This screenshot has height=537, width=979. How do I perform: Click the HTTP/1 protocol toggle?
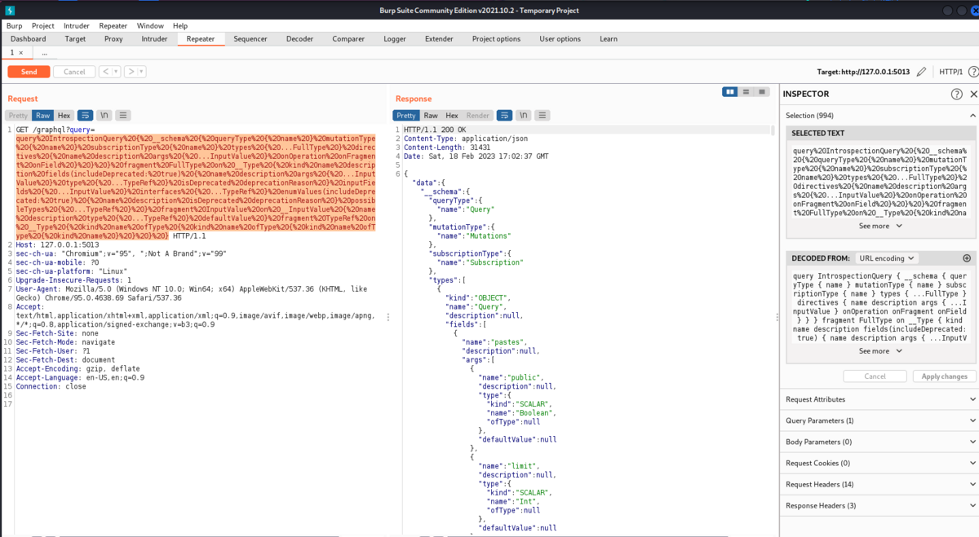(x=950, y=72)
